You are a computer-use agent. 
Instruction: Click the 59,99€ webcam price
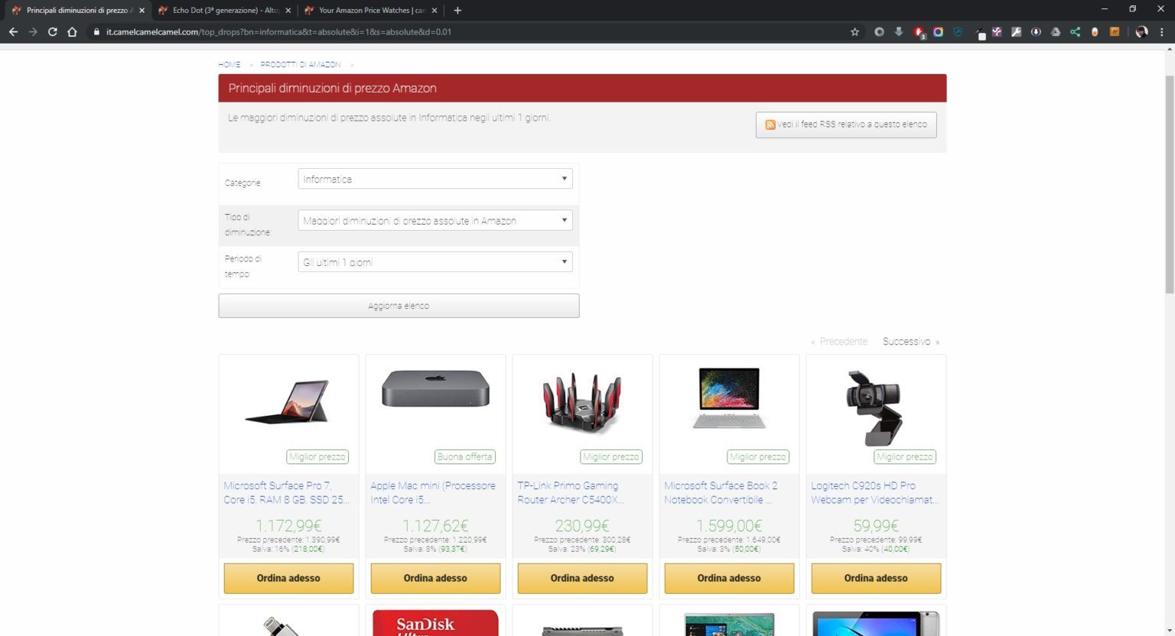[876, 526]
